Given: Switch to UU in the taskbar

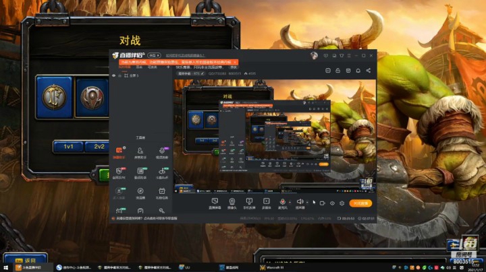Looking at the screenshot, I should coord(185,267).
